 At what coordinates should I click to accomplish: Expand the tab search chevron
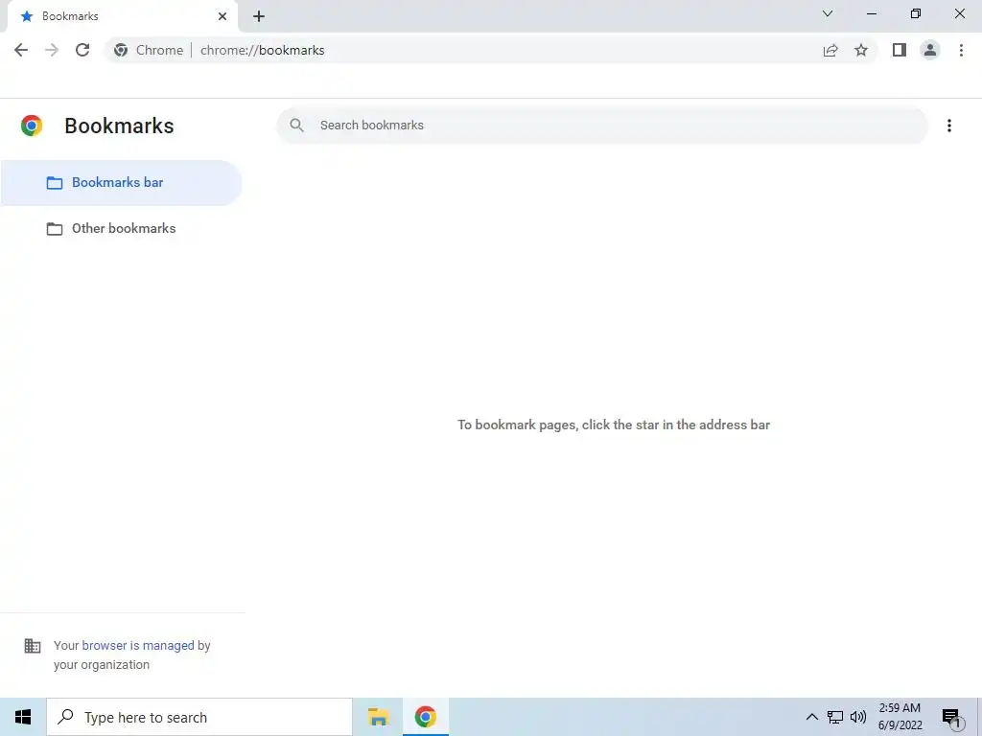(x=828, y=13)
